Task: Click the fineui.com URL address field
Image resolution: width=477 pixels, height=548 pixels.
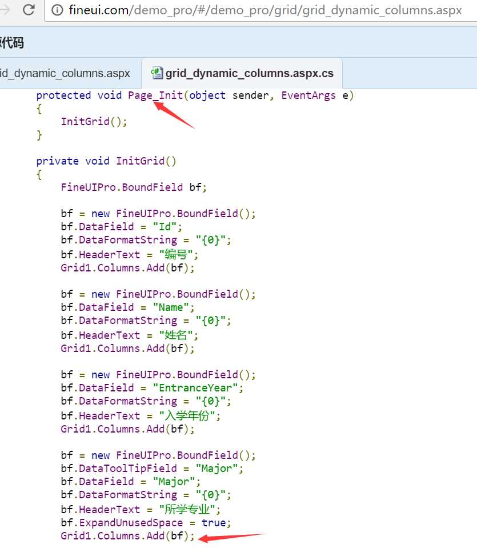Action: pos(265,10)
